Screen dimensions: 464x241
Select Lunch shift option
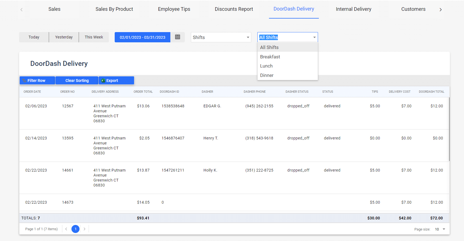point(288,66)
